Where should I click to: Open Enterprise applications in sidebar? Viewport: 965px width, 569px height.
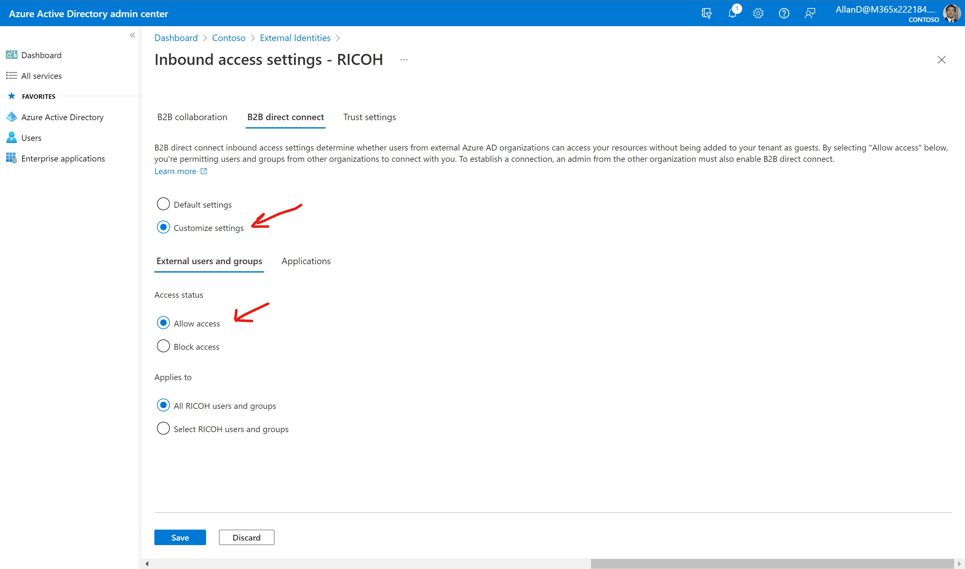(x=63, y=158)
